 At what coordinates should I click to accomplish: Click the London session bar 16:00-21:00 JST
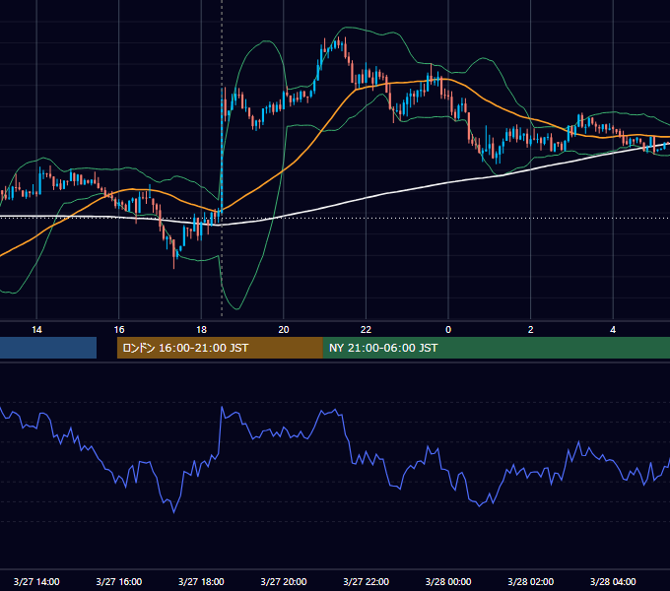tap(220, 348)
